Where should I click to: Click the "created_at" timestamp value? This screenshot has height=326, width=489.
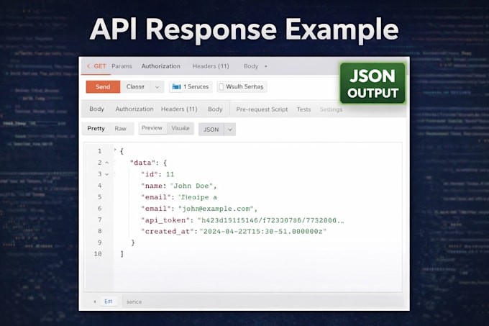pos(263,232)
